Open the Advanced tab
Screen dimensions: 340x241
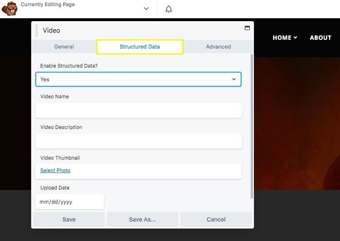coord(218,46)
